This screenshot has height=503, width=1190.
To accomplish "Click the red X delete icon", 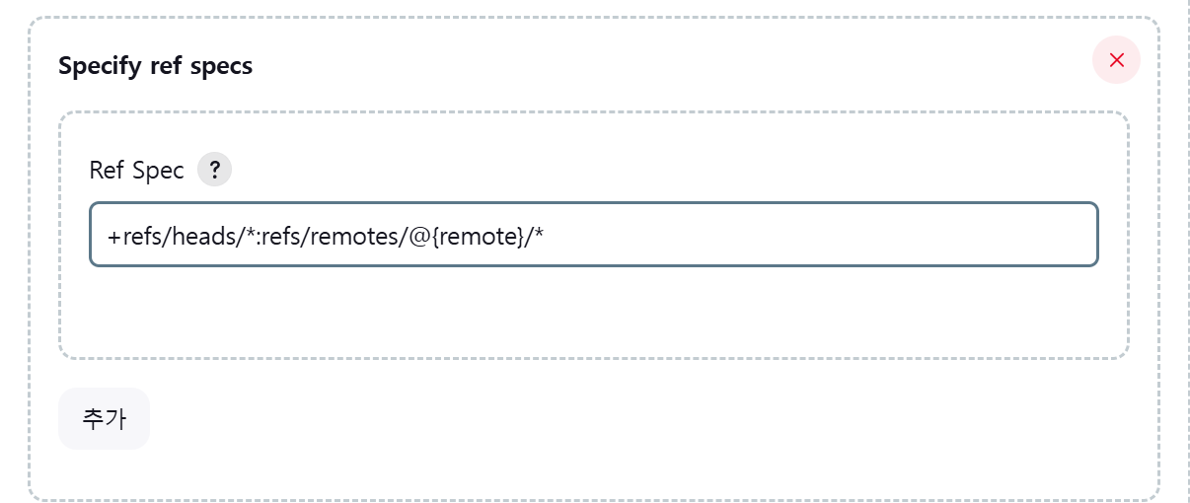I will coord(1116,60).
